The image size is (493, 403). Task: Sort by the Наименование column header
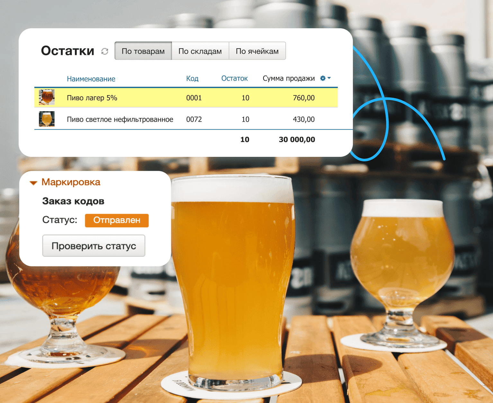(x=91, y=79)
